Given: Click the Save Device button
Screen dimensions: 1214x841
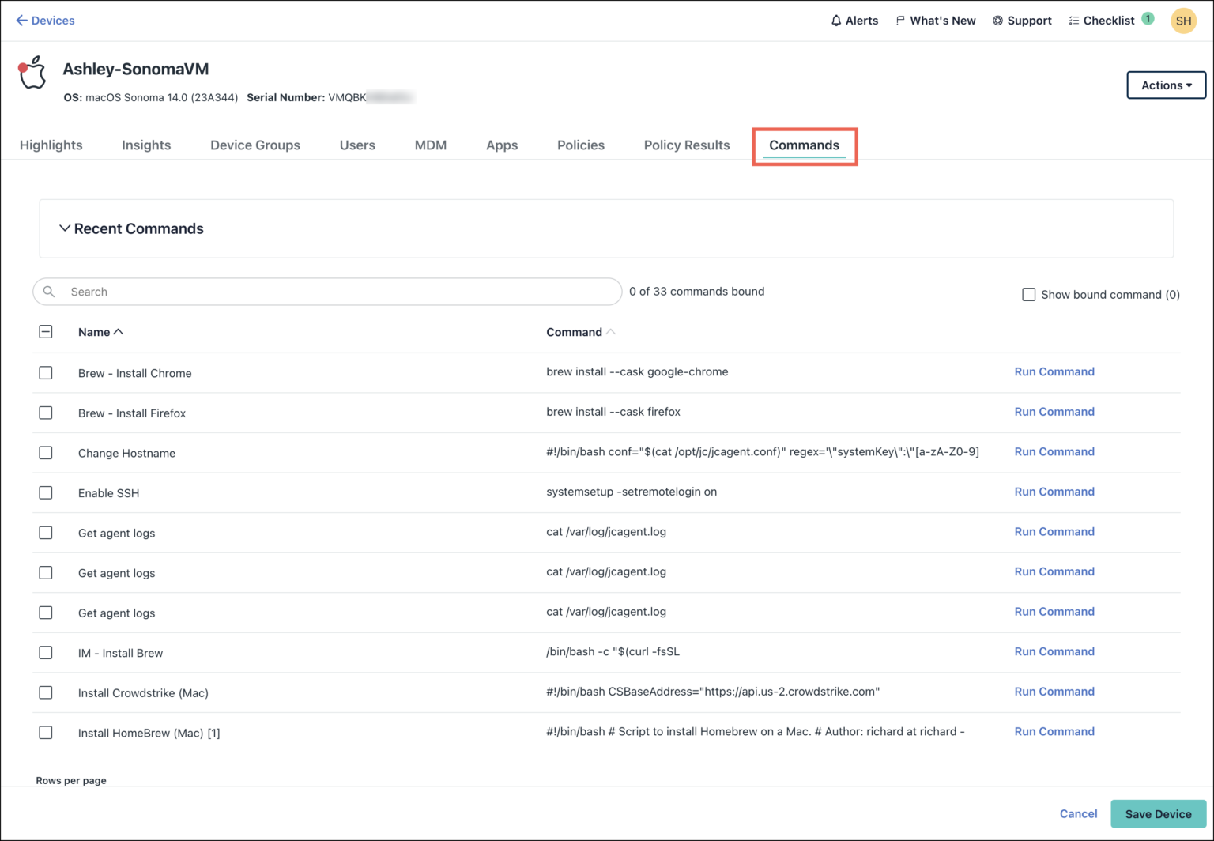Looking at the screenshot, I should 1158,813.
